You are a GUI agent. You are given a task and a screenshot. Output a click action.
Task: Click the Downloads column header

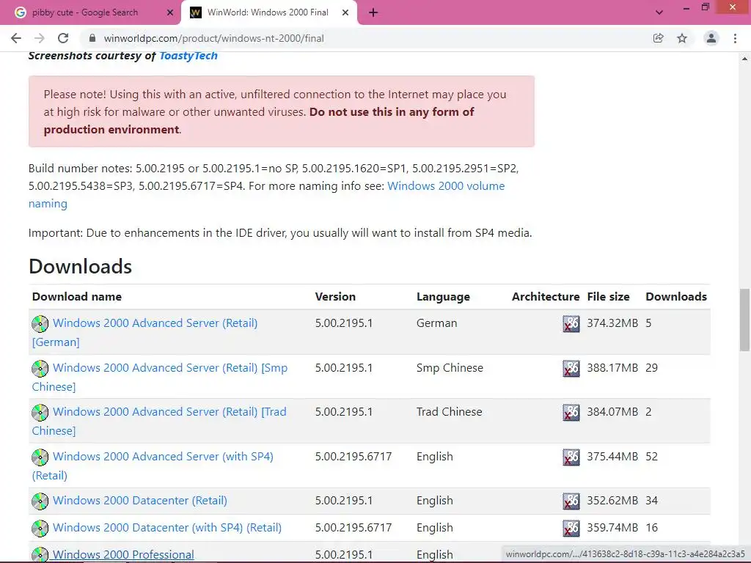tap(675, 297)
